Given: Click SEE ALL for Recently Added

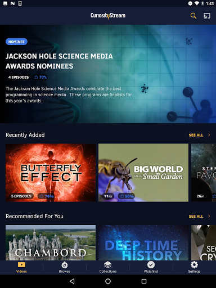Looking at the screenshot, I should [196, 135].
